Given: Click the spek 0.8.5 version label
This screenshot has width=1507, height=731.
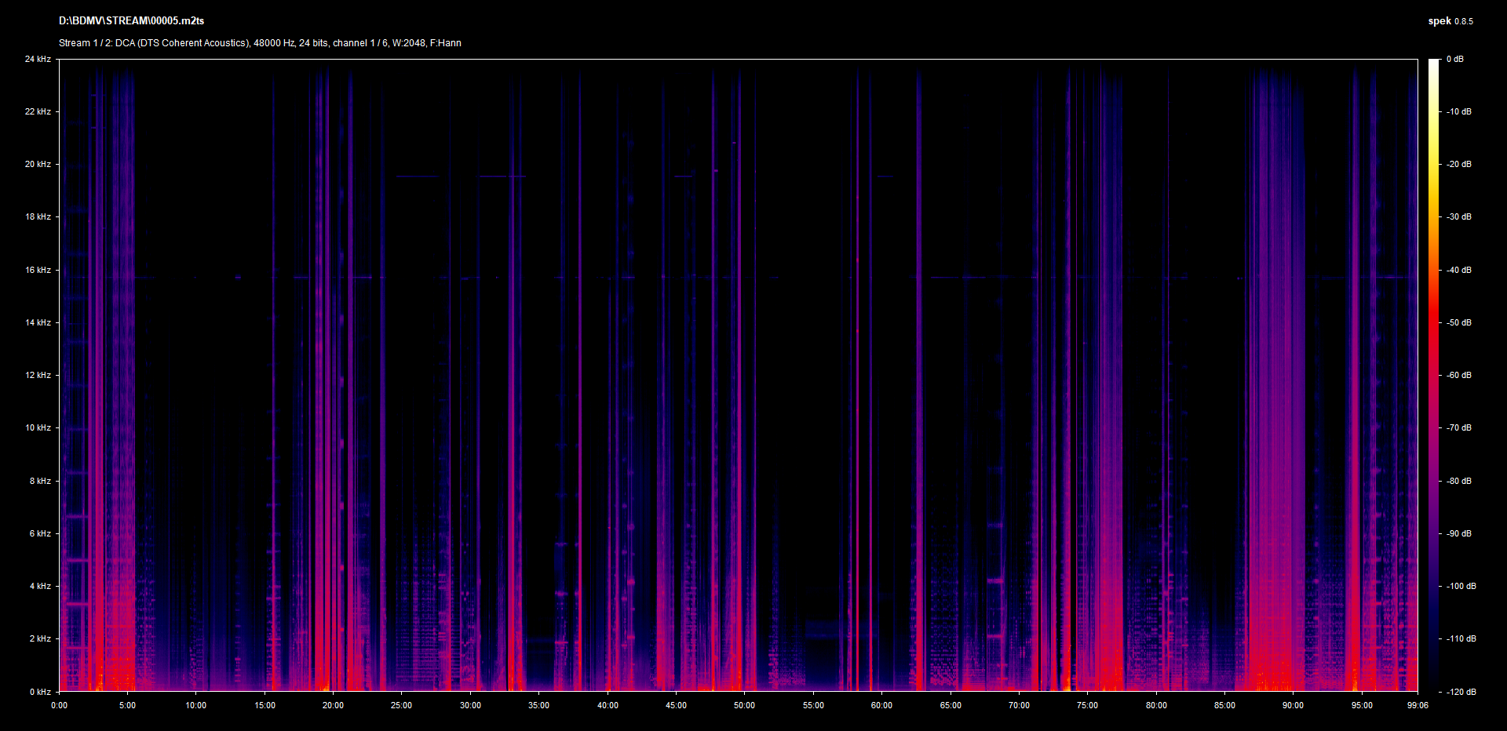Looking at the screenshot, I should coord(1450,21).
